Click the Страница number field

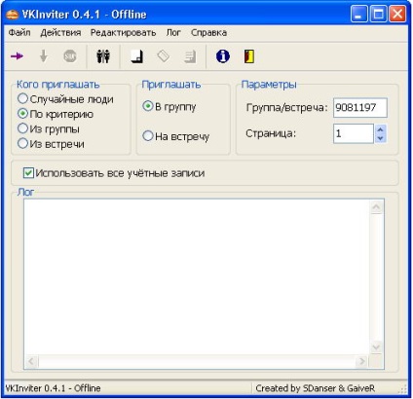click(x=354, y=133)
